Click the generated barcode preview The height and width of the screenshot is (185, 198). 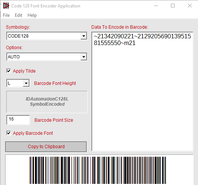pos(98,170)
